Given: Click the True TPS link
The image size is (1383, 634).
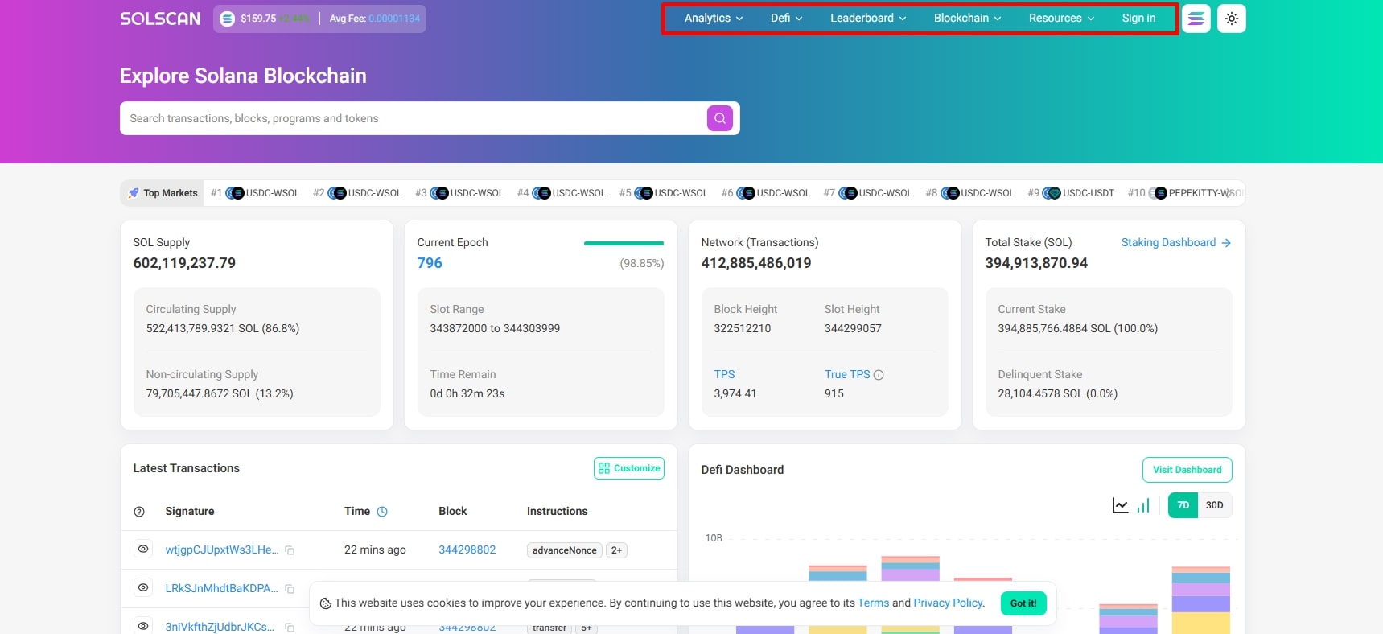Looking at the screenshot, I should [847, 375].
